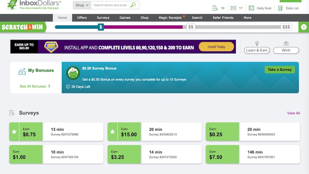Click the piggy bank bonus icon
The height and width of the screenshot is (174, 309).
click(x=73, y=73)
